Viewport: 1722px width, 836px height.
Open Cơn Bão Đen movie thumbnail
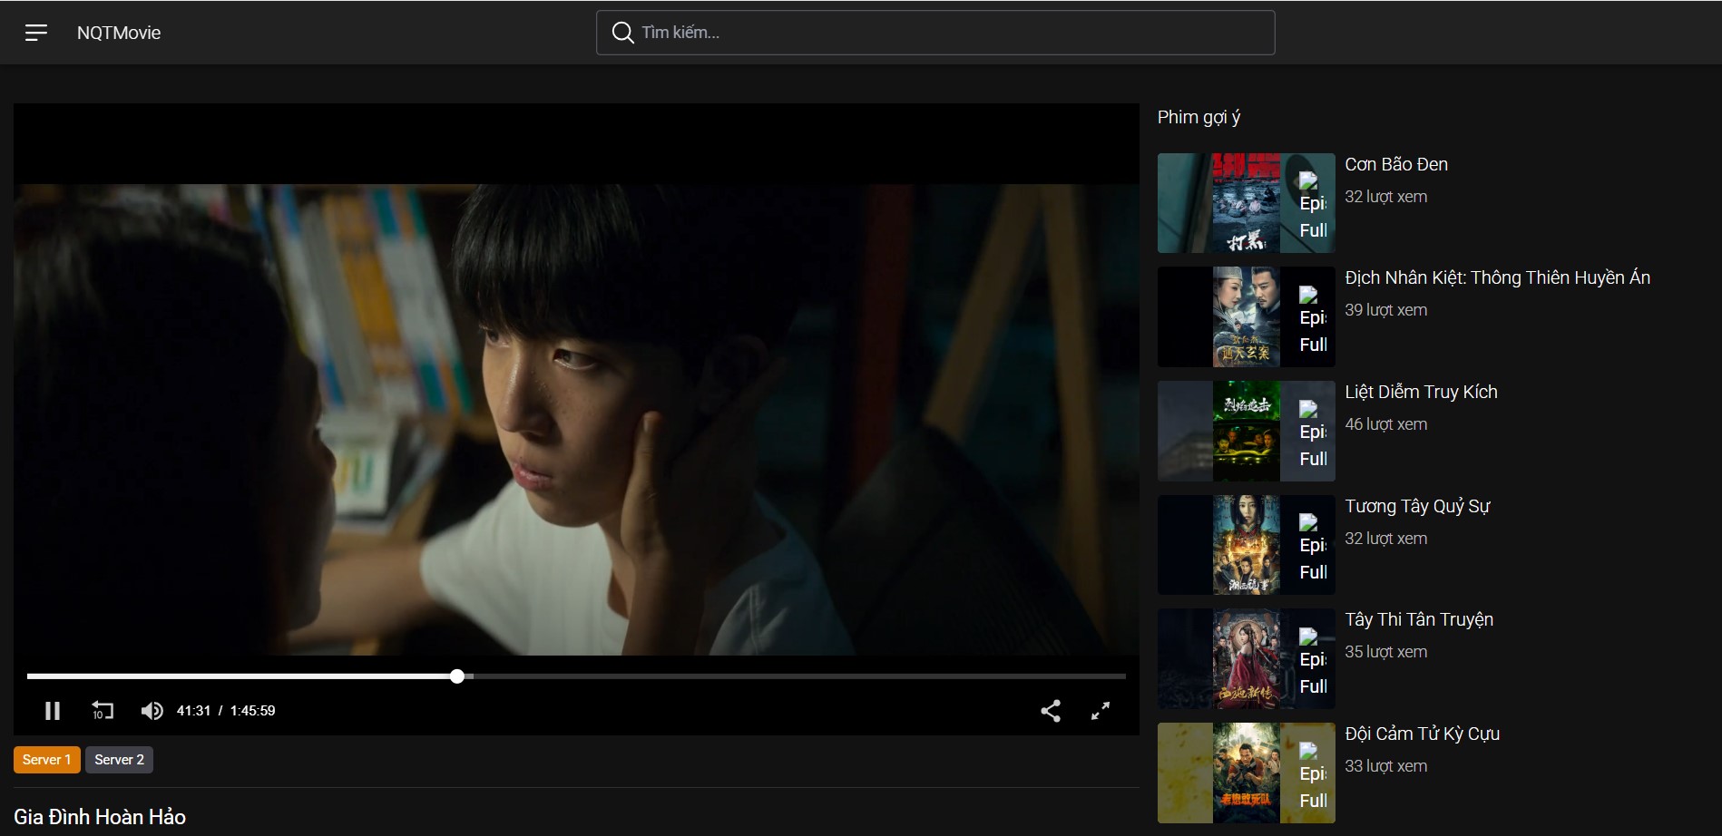click(1246, 203)
